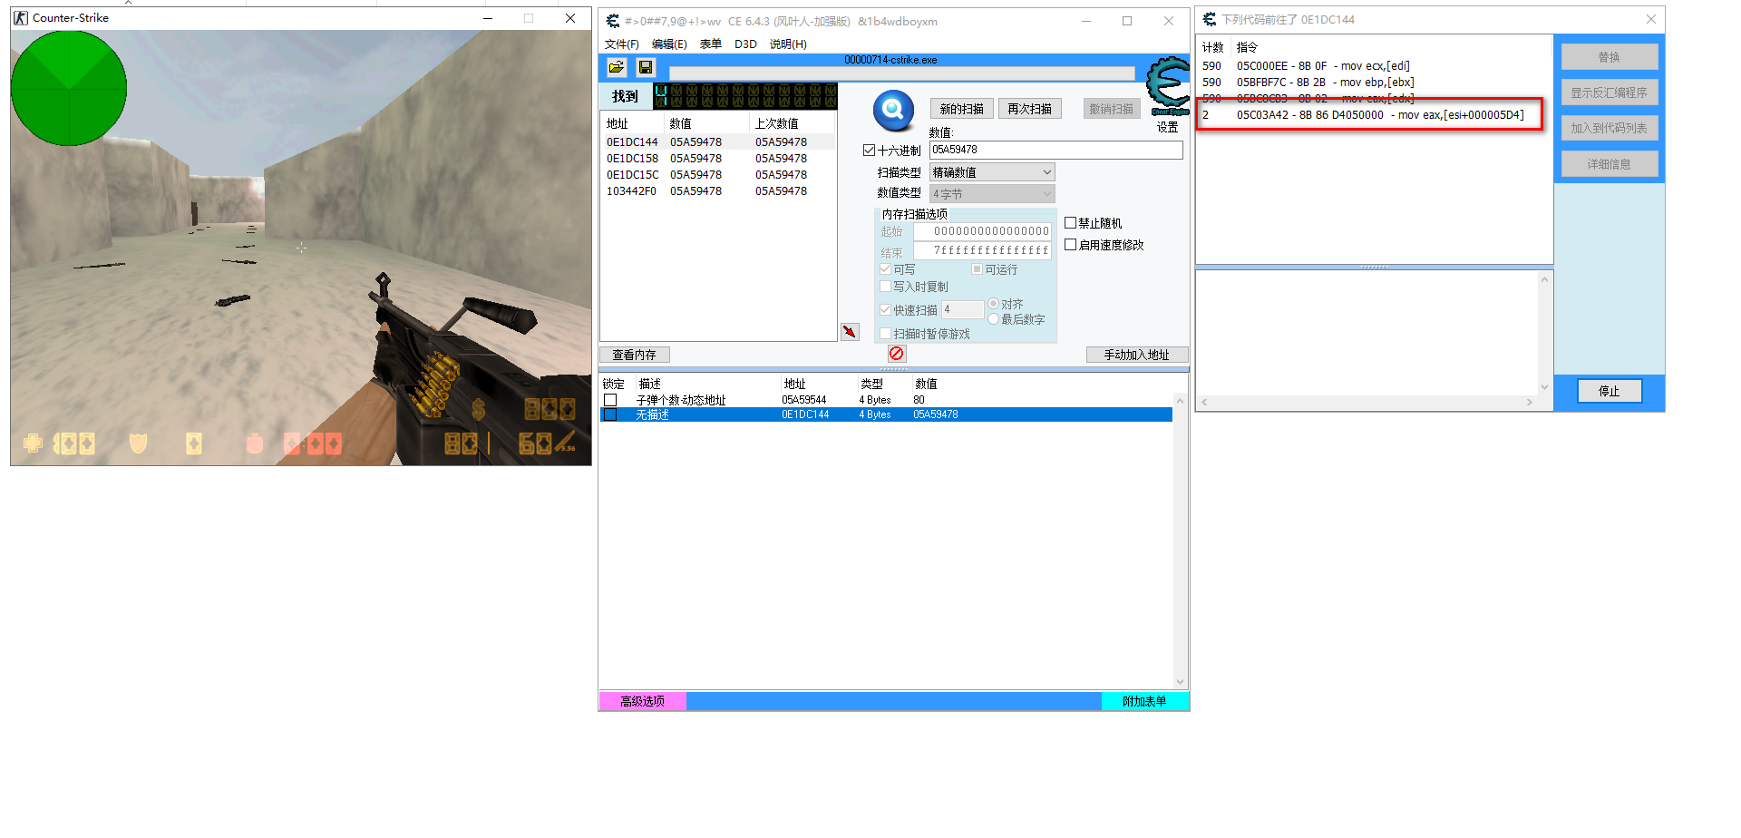Click the save floppy disk icon

tap(646, 67)
